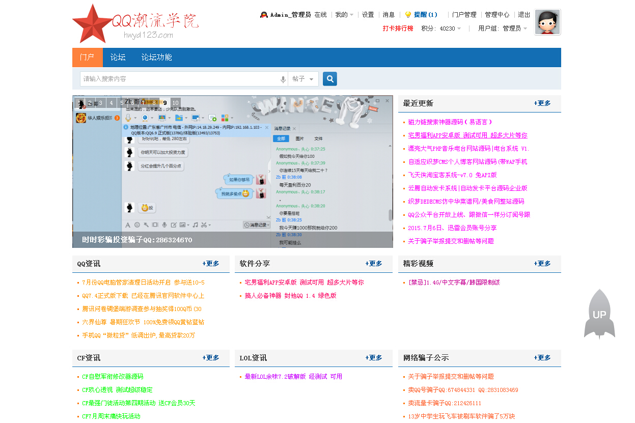Viewport: 635px width, 423px height.
Task: Open CF最强门徒活动第四期活动 link
Action: coord(139,403)
